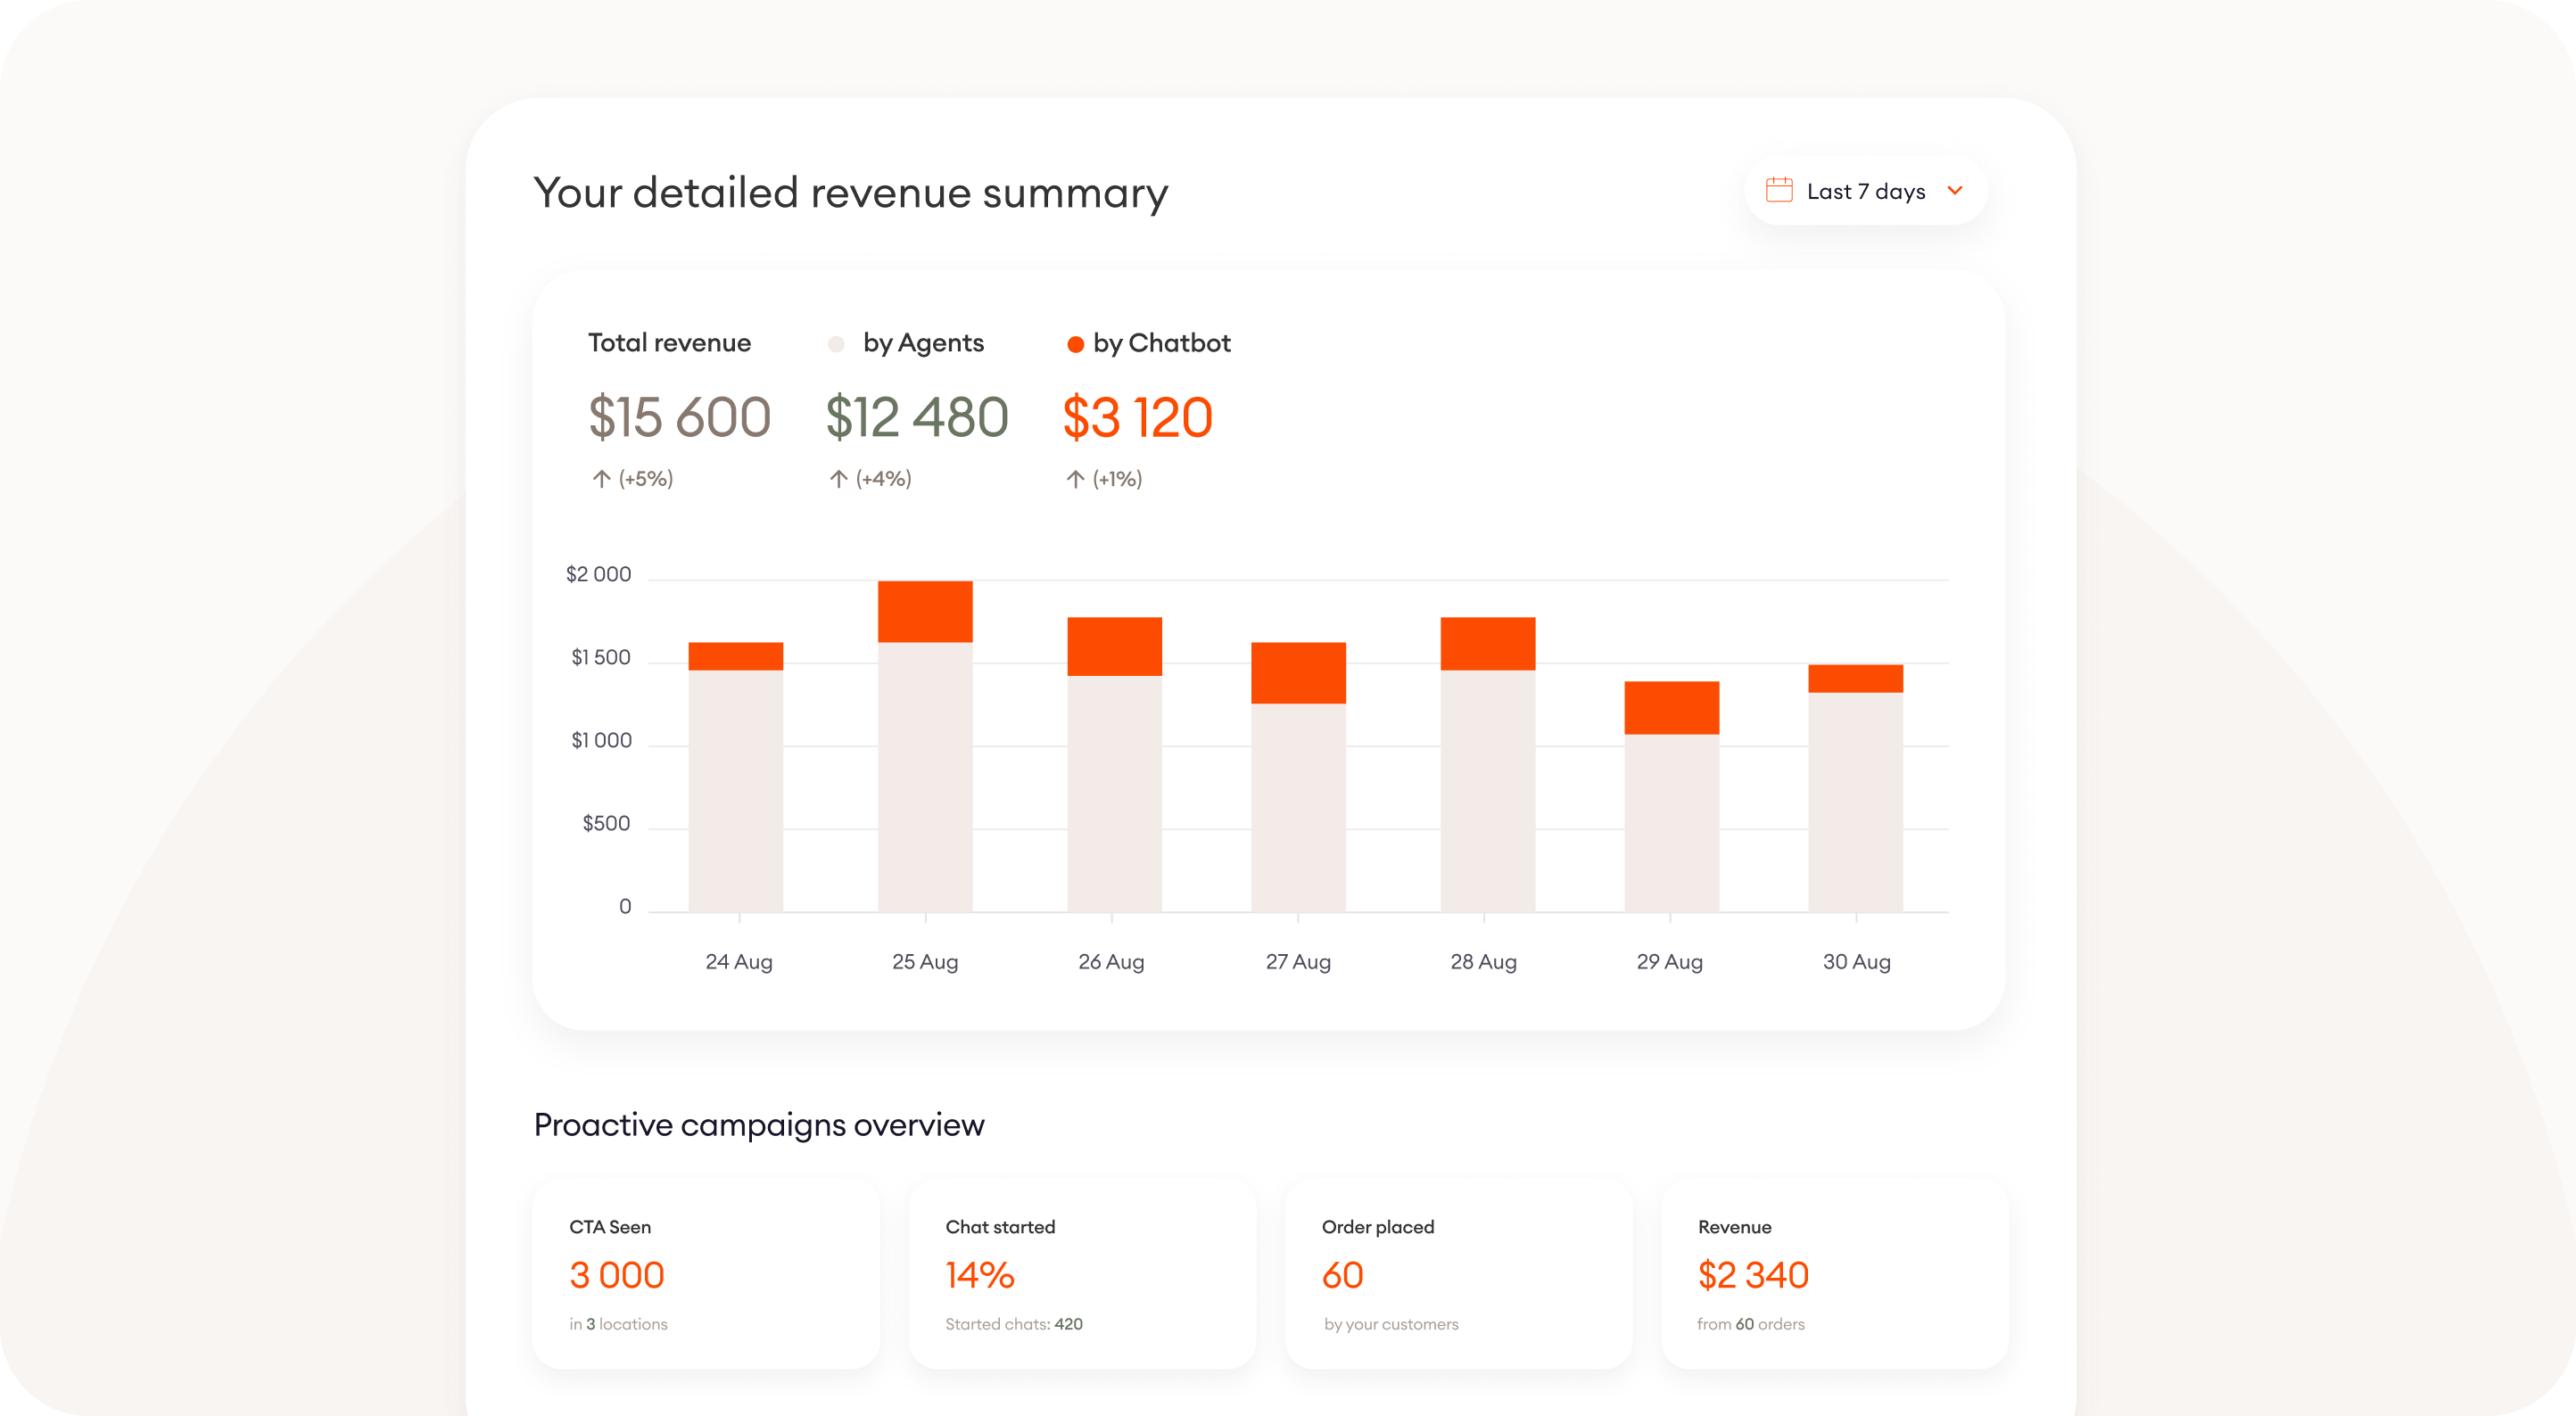Click the Total revenue $15 600 figure
This screenshot has width=2576, height=1416.
pos(679,418)
